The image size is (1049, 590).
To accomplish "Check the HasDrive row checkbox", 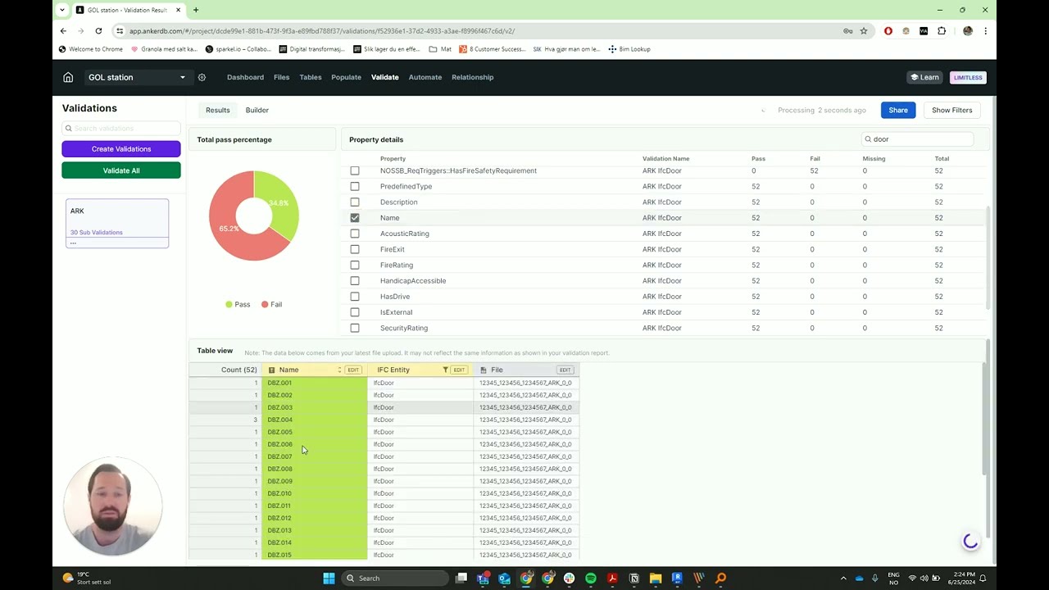I will (x=355, y=297).
